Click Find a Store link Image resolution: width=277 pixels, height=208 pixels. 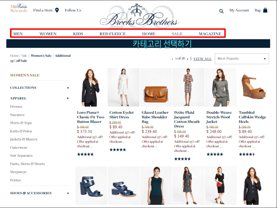[43, 10]
